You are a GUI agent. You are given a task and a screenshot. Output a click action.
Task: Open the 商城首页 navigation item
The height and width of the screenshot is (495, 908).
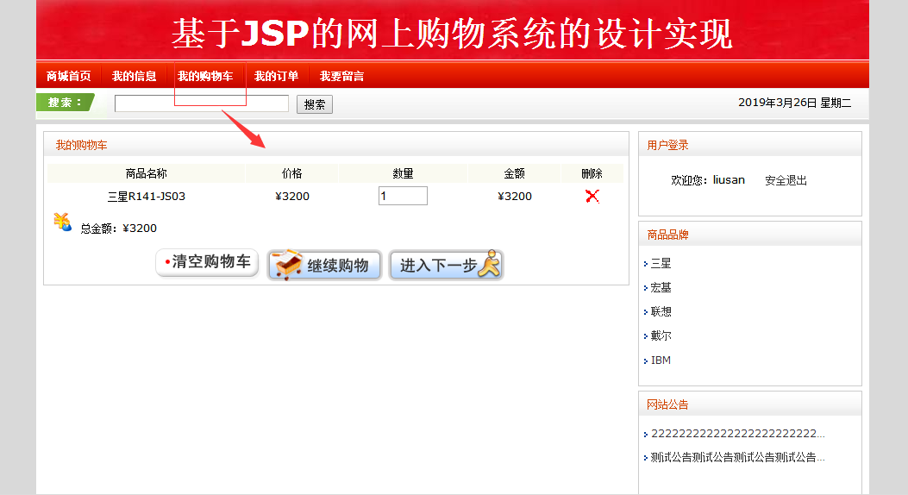[68, 76]
